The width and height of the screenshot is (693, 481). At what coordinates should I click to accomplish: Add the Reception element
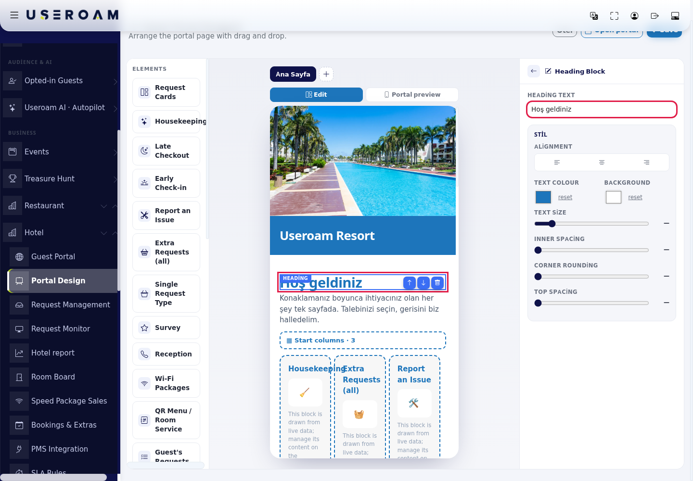click(x=166, y=354)
